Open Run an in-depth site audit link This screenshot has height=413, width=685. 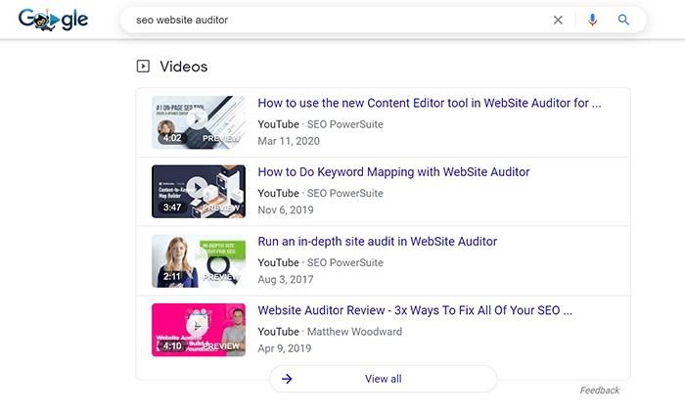click(x=378, y=242)
